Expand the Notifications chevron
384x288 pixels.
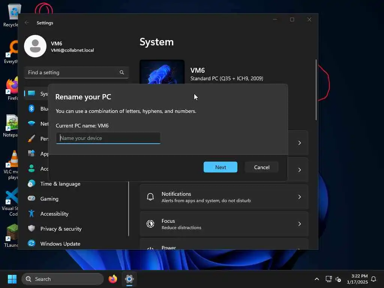[x=299, y=197]
